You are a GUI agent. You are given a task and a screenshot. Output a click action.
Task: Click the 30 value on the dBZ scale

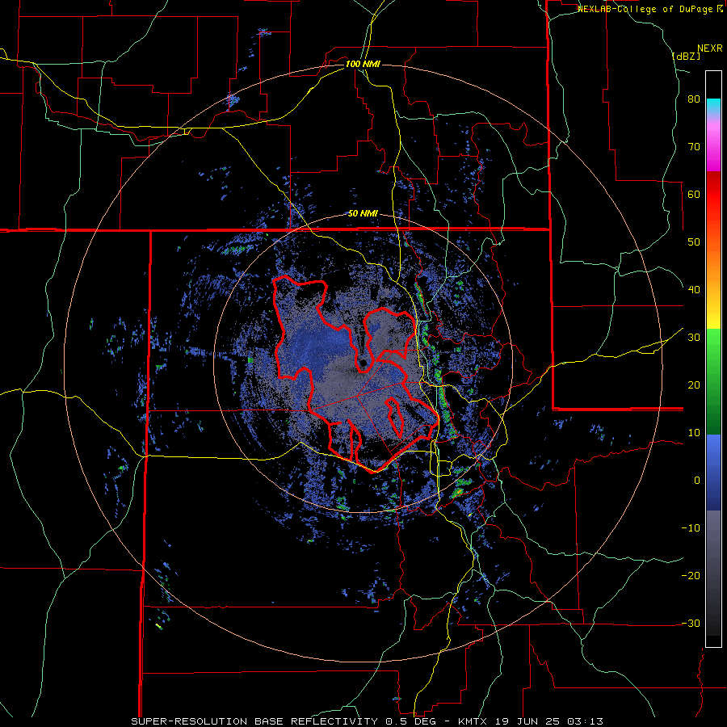(694, 337)
